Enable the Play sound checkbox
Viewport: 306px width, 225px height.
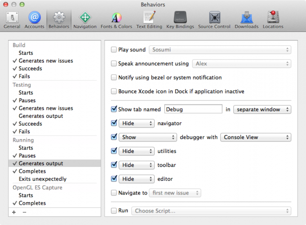coord(114,49)
